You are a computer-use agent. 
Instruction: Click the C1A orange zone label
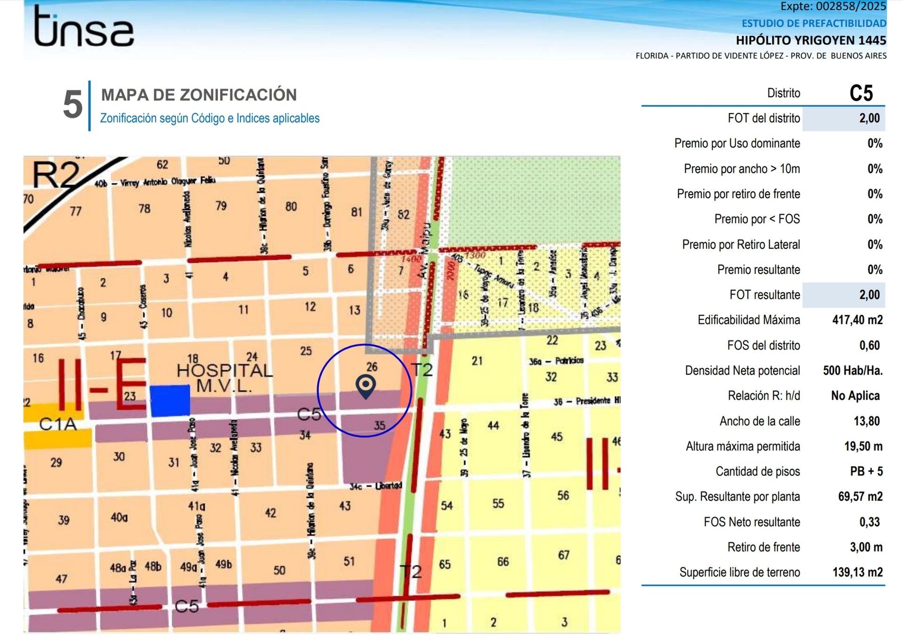[x=57, y=424]
